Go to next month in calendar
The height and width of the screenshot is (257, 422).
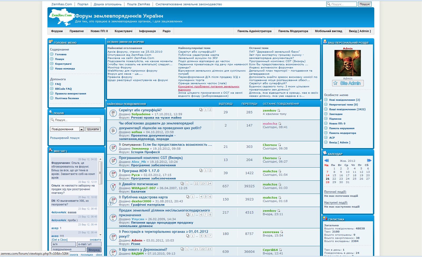369,160
